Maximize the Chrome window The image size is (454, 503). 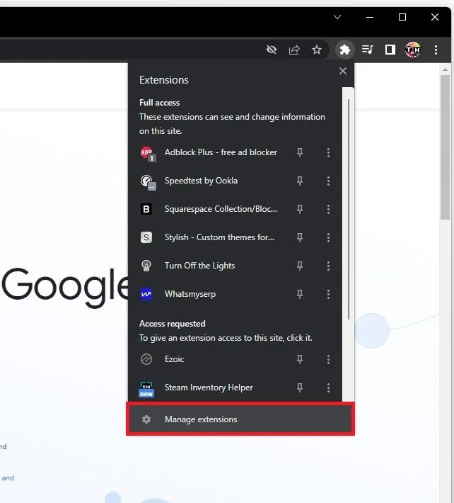click(x=402, y=17)
